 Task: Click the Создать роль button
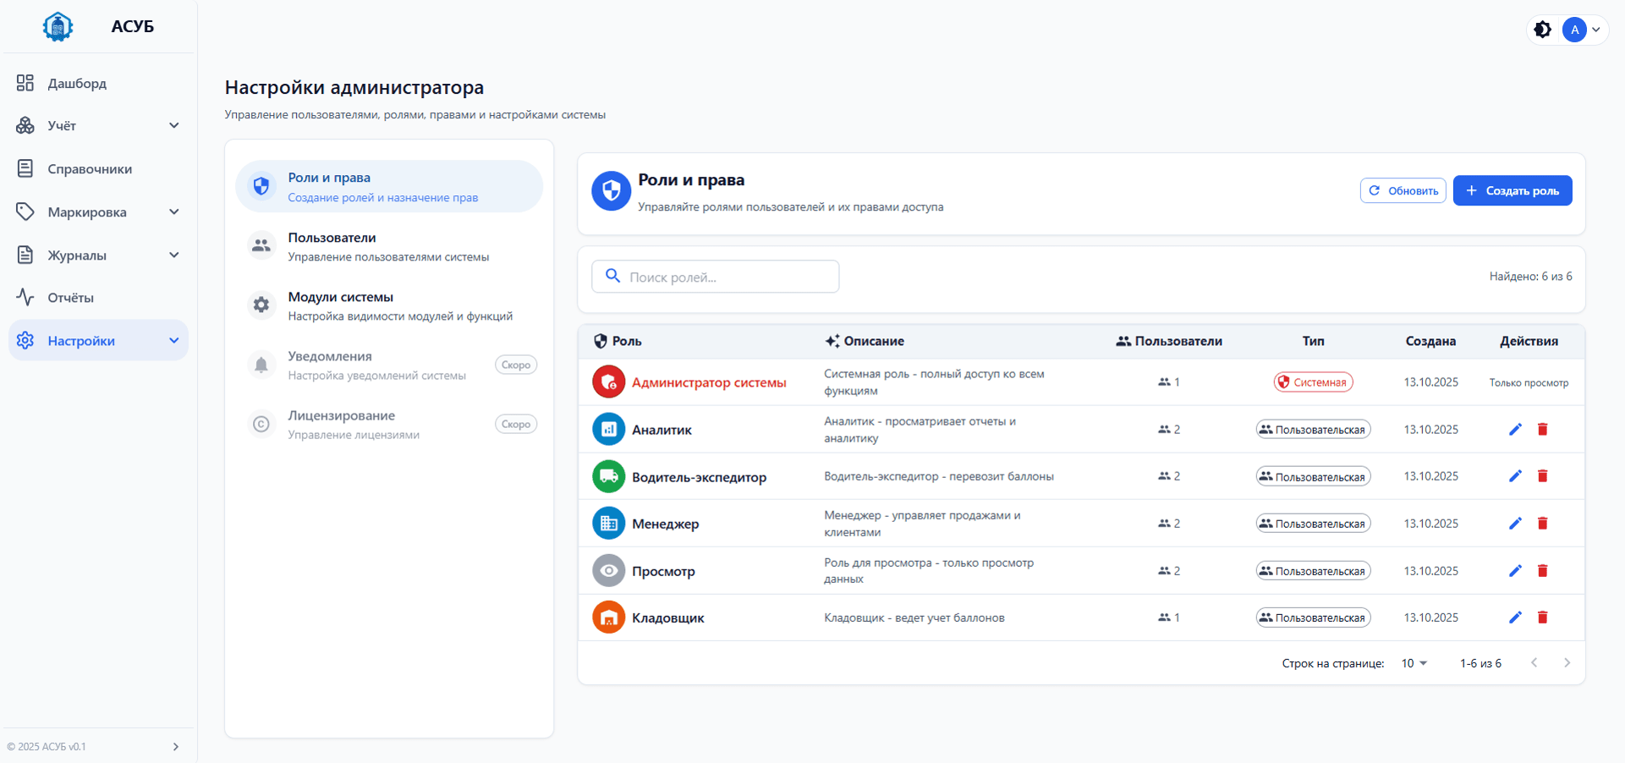(1512, 190)
